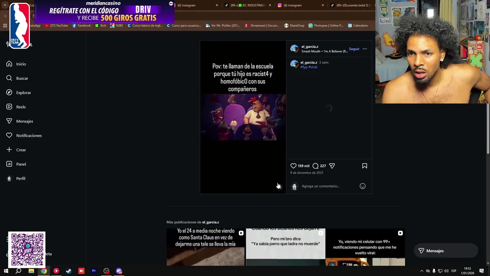
Task: Open Buscar search in sidebar
Action: [x=17, y=78]
